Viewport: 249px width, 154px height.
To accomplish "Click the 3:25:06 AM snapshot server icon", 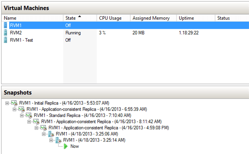I will 51,134.
